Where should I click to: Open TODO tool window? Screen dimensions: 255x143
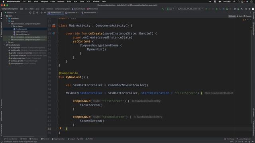24,139
